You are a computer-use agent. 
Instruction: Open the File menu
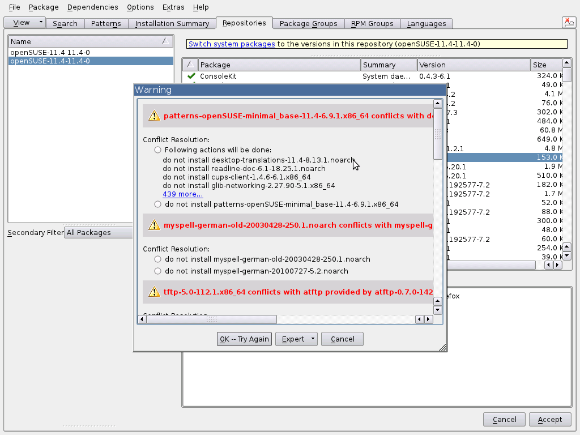tap(14, 7)
